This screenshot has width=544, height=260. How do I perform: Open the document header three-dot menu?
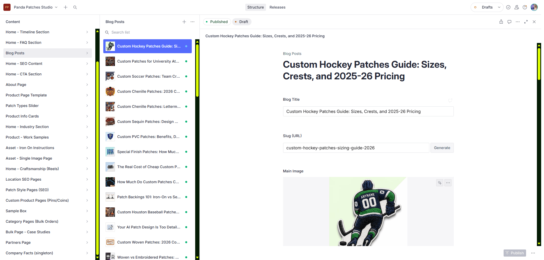(x=518, y=22)
